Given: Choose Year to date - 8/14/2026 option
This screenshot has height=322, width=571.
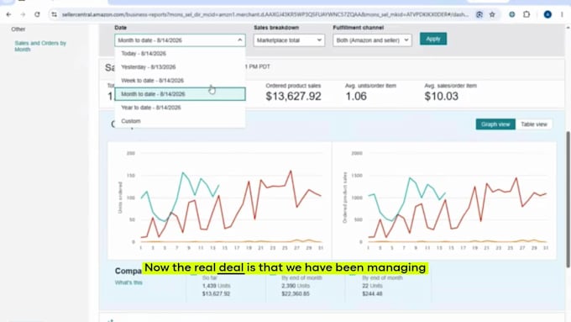Looking at the screenshot, I should click(180, 108).
